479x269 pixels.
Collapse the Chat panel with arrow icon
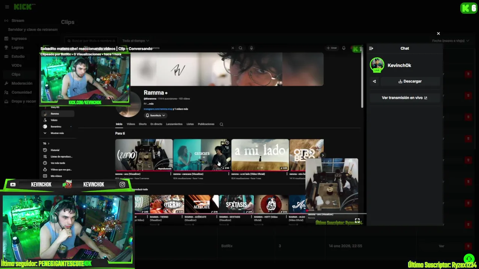pos(371,48)
